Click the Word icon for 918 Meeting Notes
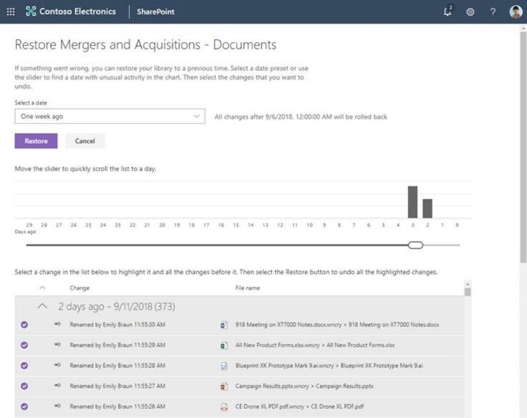 (x=224, y=325)
